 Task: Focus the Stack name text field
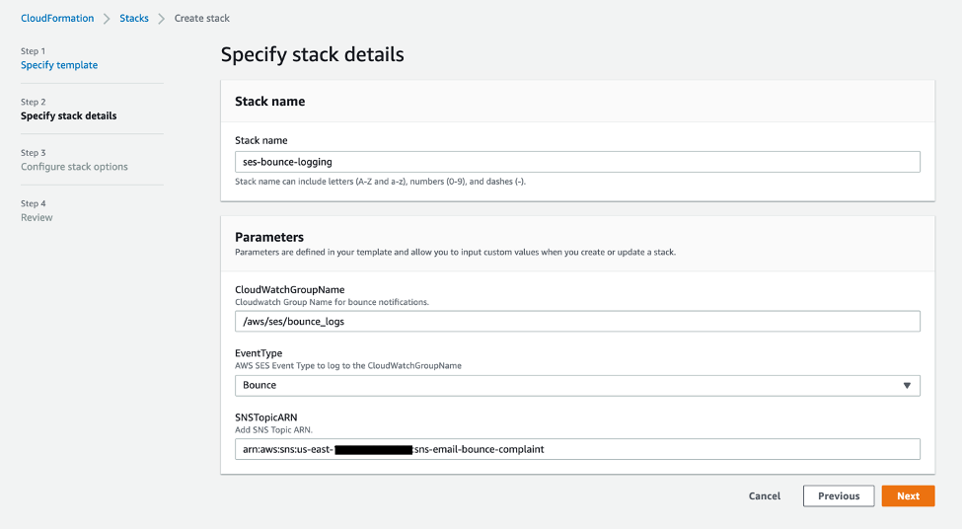click(x=576, y=162)
